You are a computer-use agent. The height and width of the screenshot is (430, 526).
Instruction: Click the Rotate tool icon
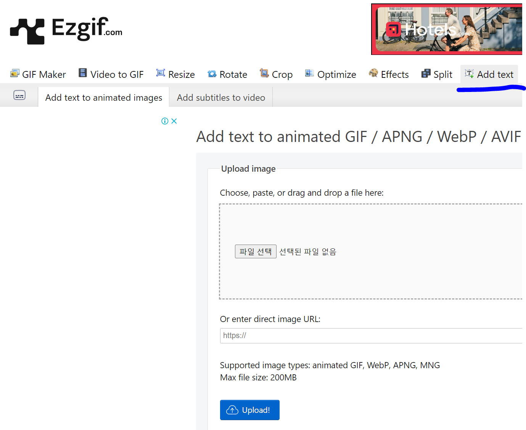pyautogui.click(x=212, y=74)
